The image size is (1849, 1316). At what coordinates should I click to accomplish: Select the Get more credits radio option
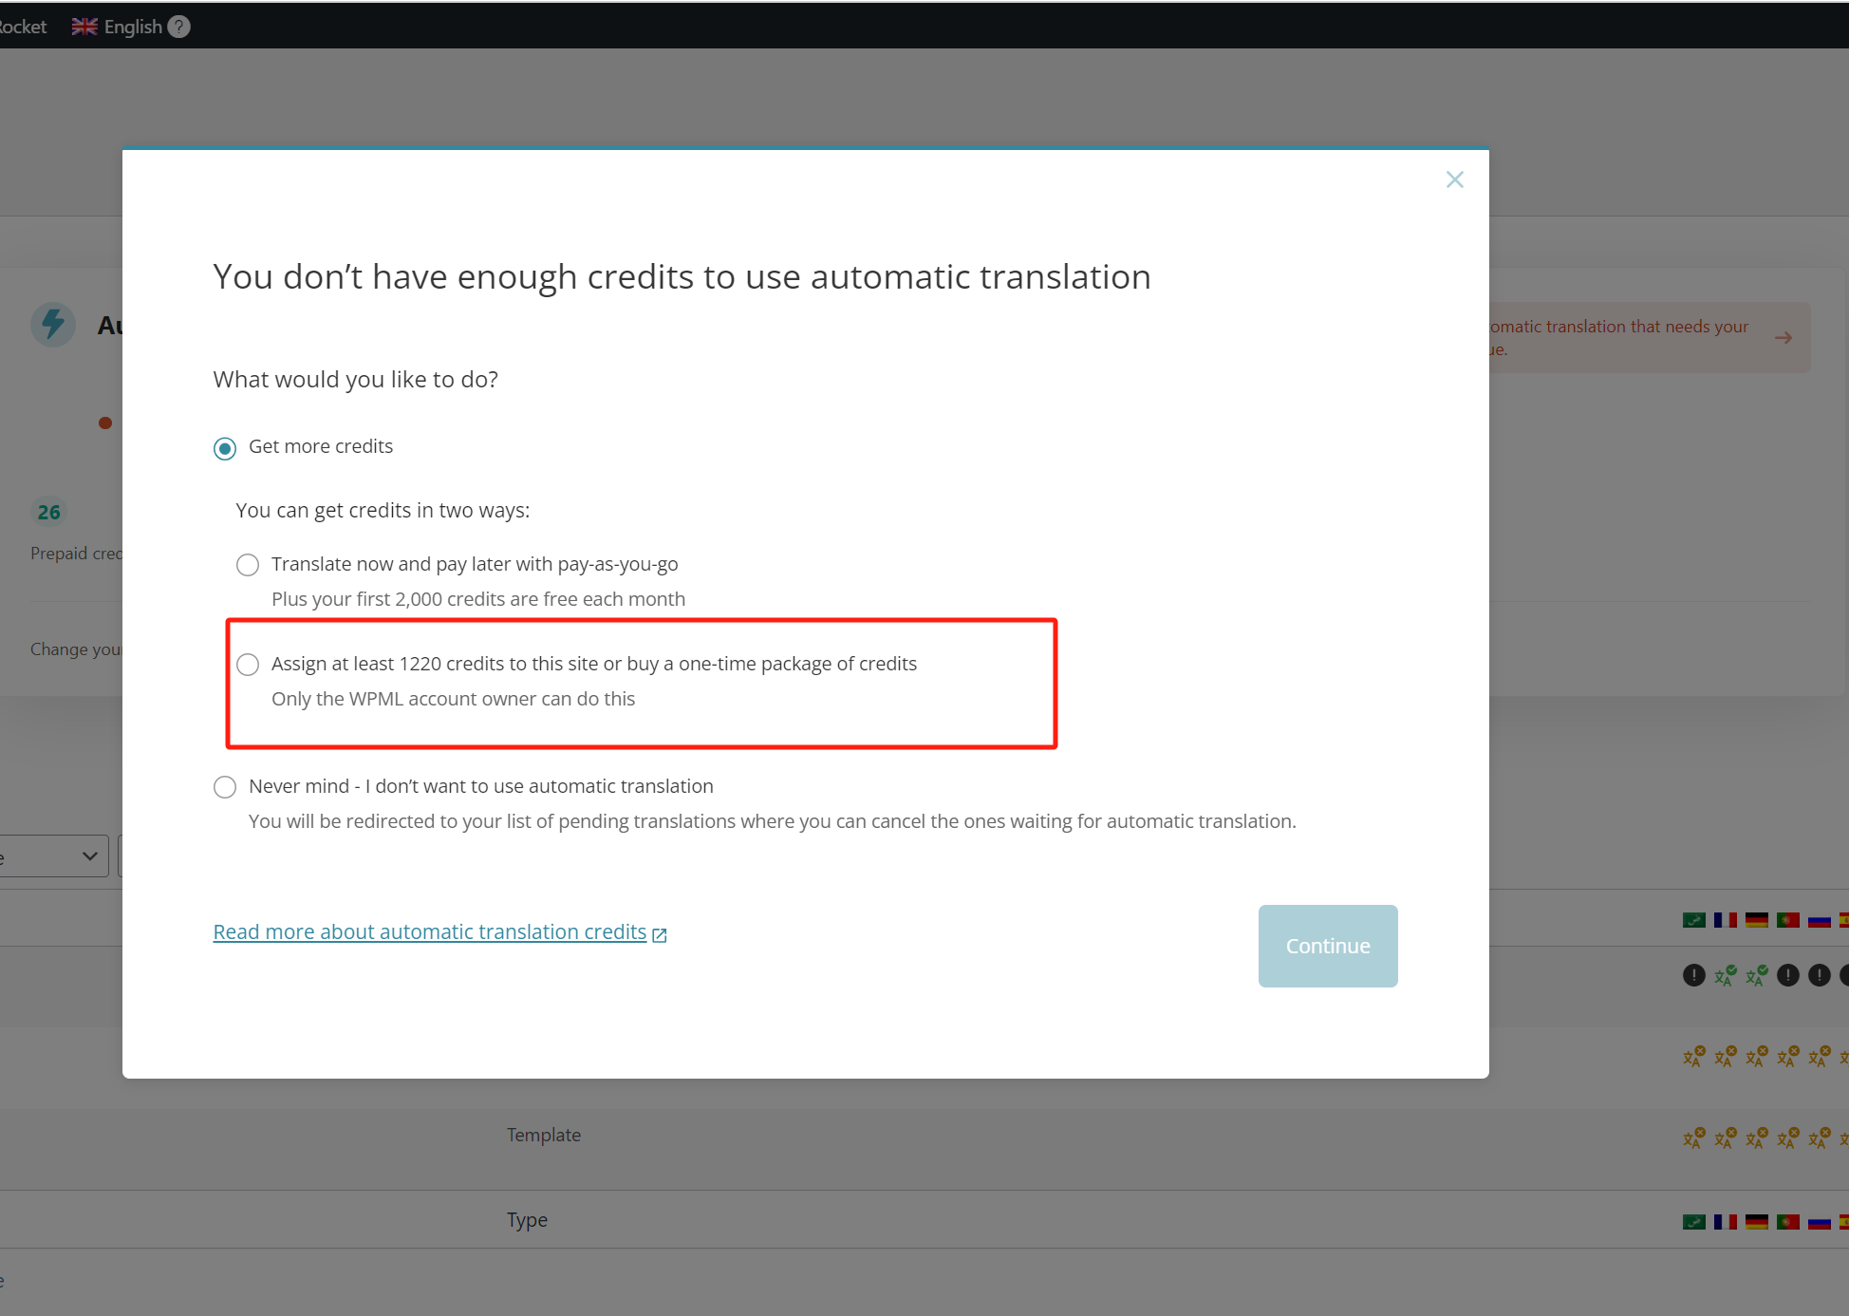(x=225, y=448)
